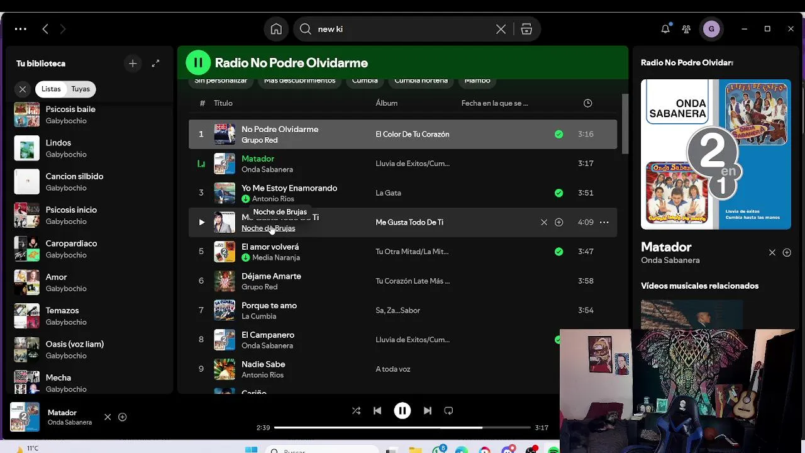
Task: Toggle saved checkmark on El amor volverá
Action: coord(558,252)
